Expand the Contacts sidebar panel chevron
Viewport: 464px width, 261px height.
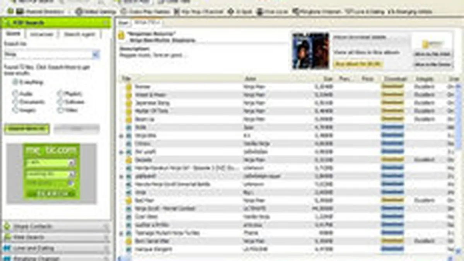pos(106,227)
